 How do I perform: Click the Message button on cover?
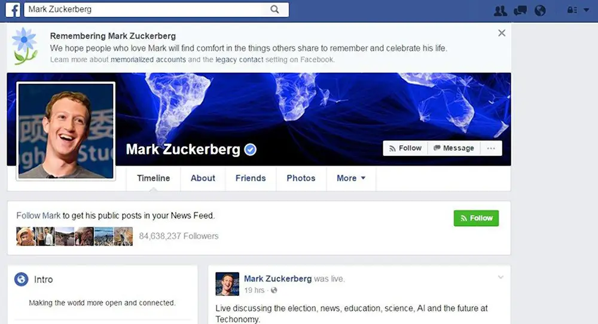point(454,148)
